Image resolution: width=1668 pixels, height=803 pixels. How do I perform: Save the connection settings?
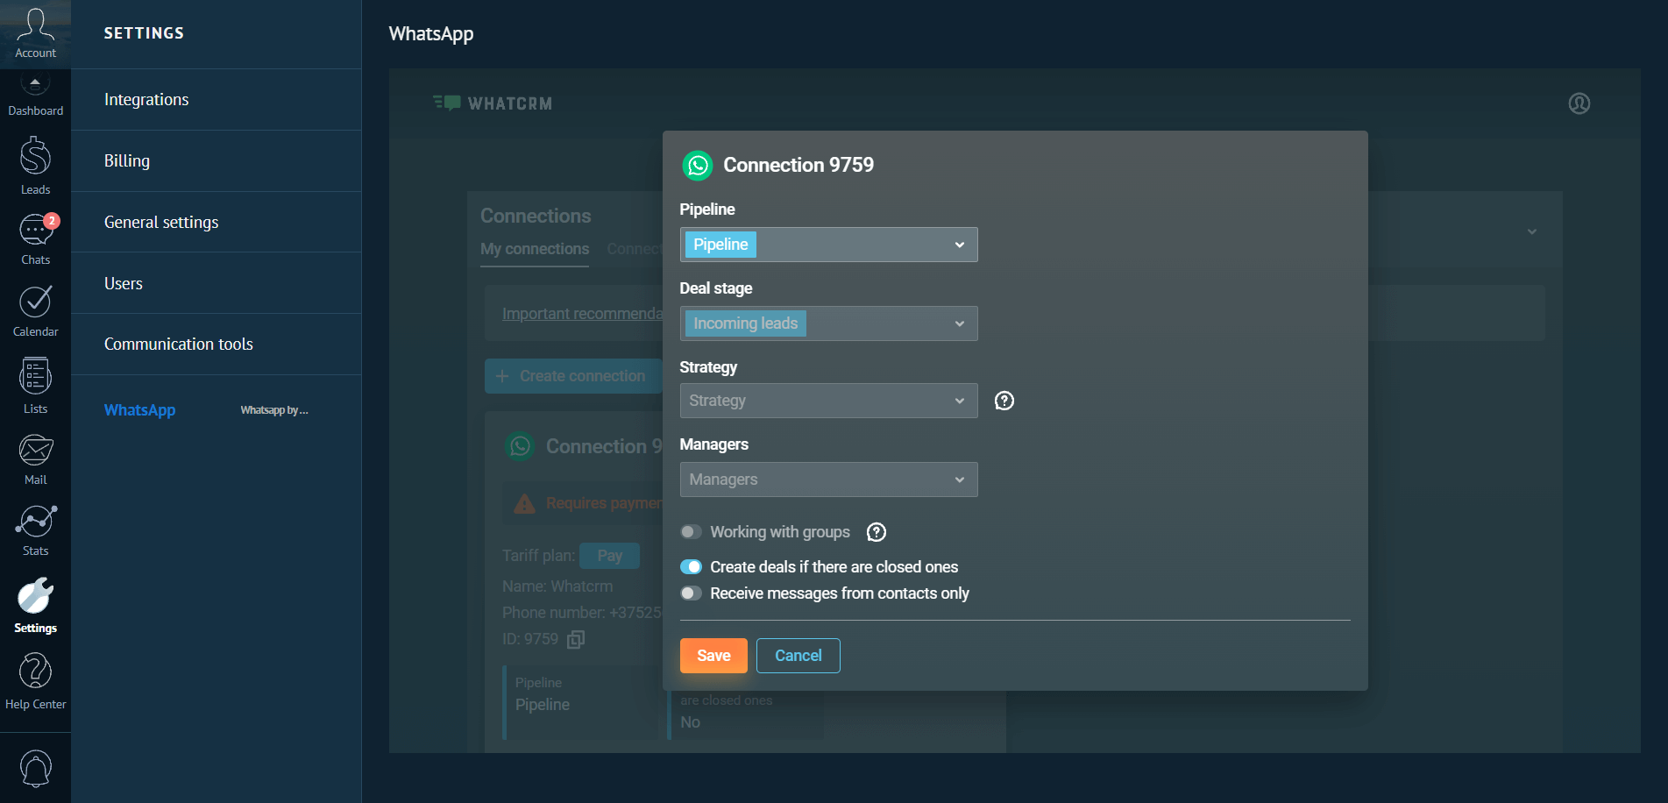point(713,656)
